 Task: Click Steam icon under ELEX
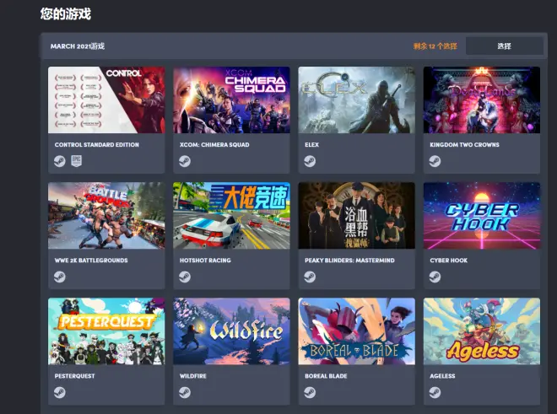coord(310,161)
